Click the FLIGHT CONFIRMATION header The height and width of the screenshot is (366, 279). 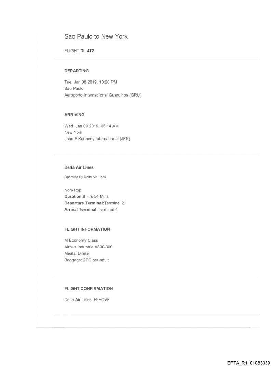(89, 289)
